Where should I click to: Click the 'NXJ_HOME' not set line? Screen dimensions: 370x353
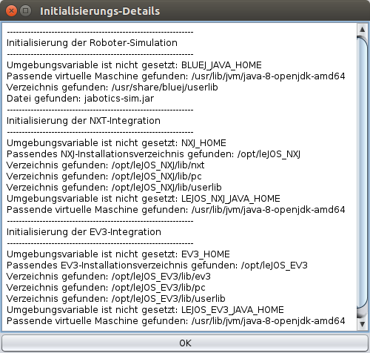click(x=116, y=143)
